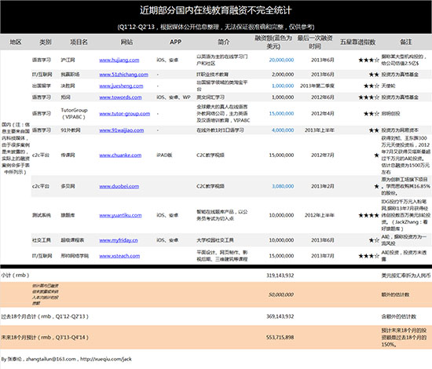432x369 pixels.
Task: Open the www.91waijiao.com link
Action: 122,130
